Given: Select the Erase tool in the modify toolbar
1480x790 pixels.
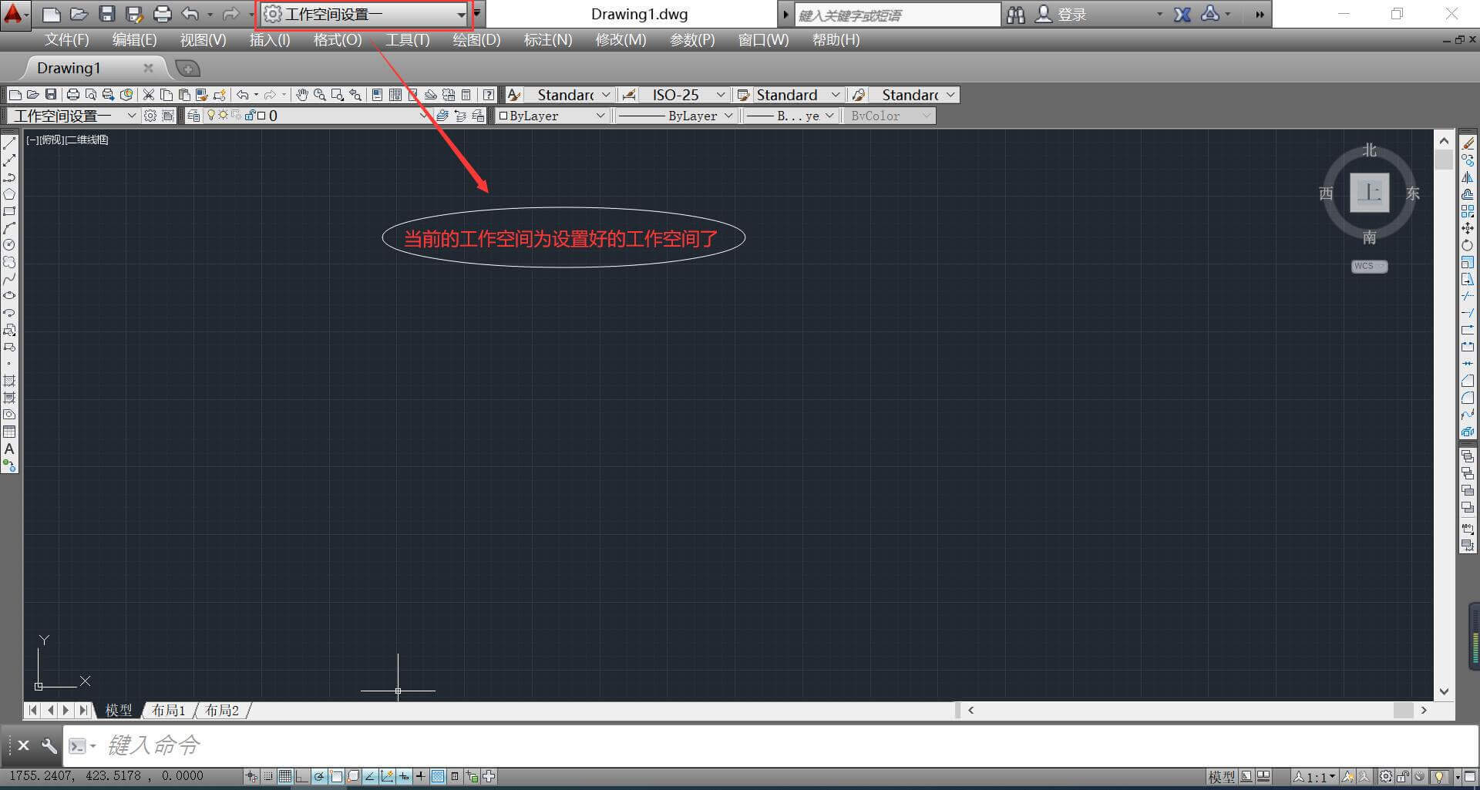Looking at the screenshot, I should 1468,143.
